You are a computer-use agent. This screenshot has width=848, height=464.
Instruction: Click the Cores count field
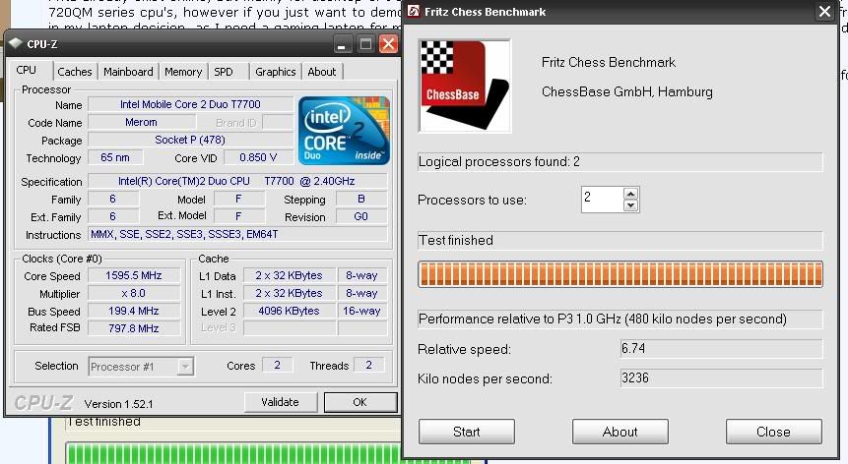(278, 366)
